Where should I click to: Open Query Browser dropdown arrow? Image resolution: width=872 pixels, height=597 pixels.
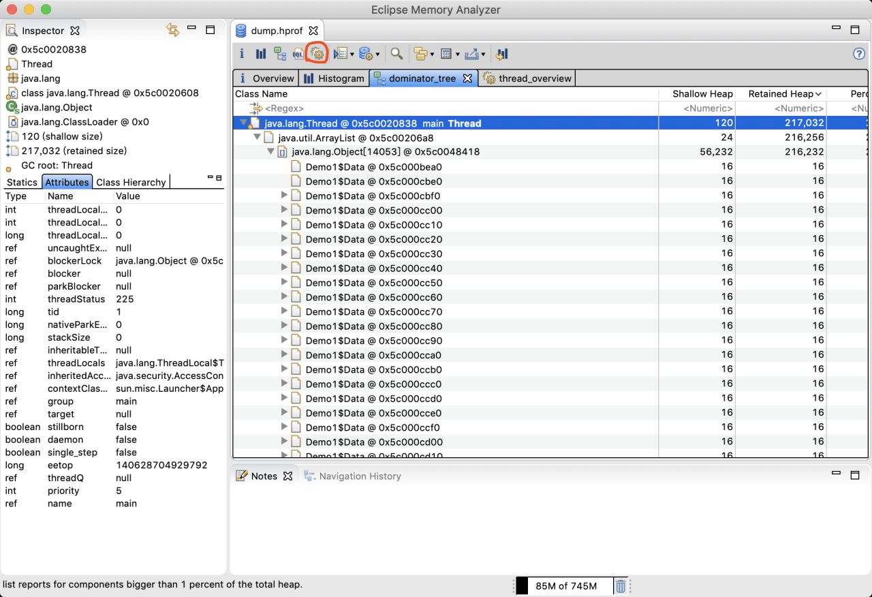(377, 55)
